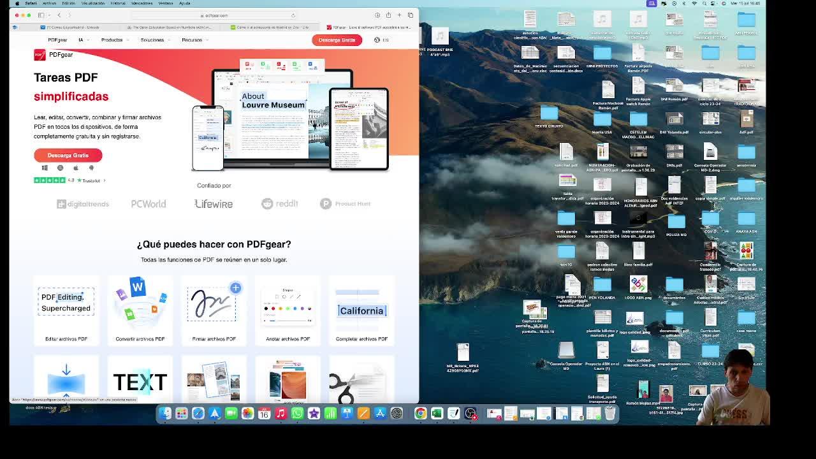This screenshot has width=816, height=459.
Task: Open Numbers from the Dock
Action: click(330, 414)
